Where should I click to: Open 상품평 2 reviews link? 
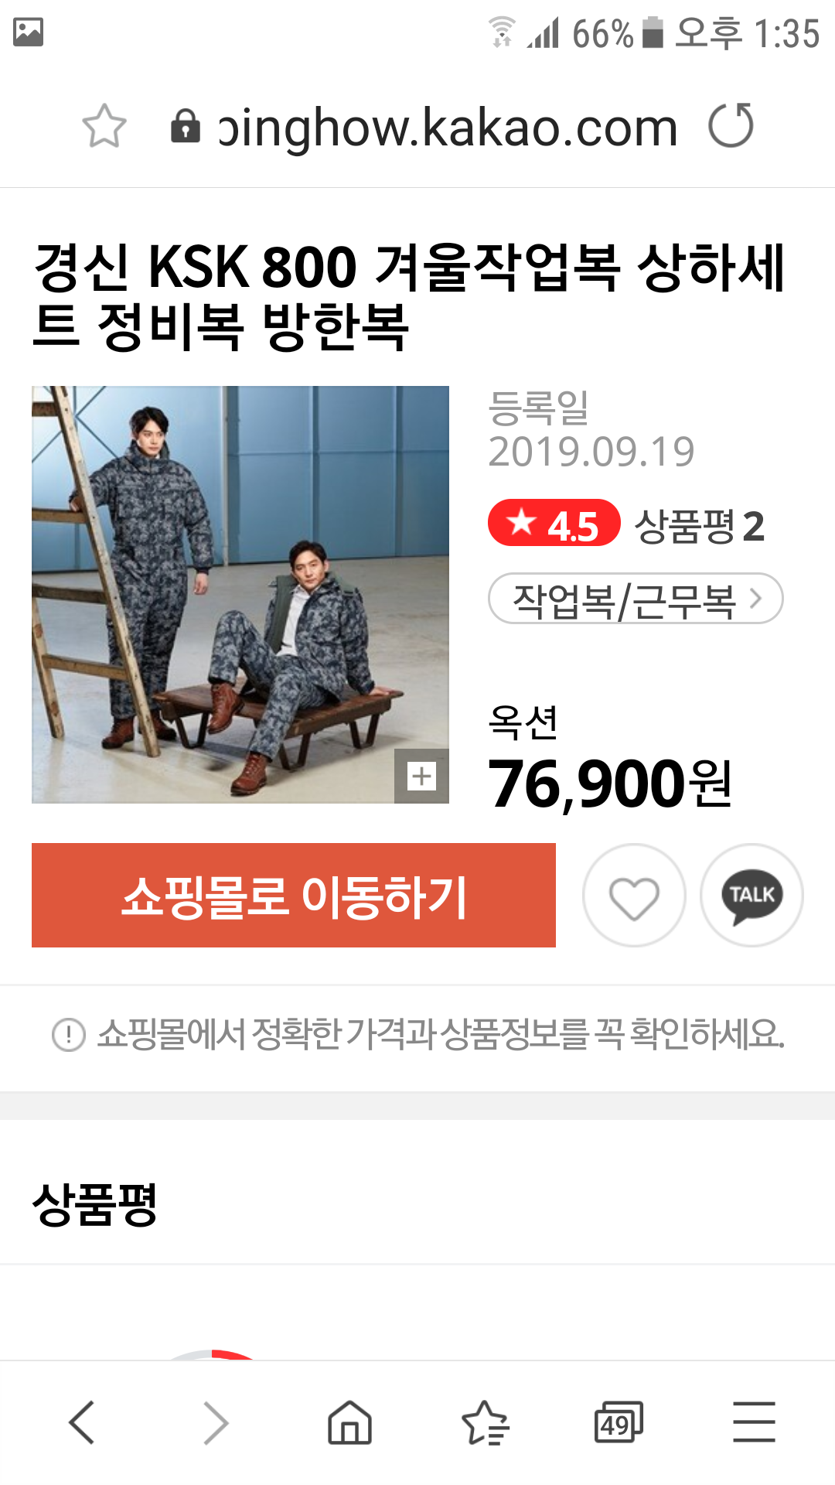[x=699, y=527]
